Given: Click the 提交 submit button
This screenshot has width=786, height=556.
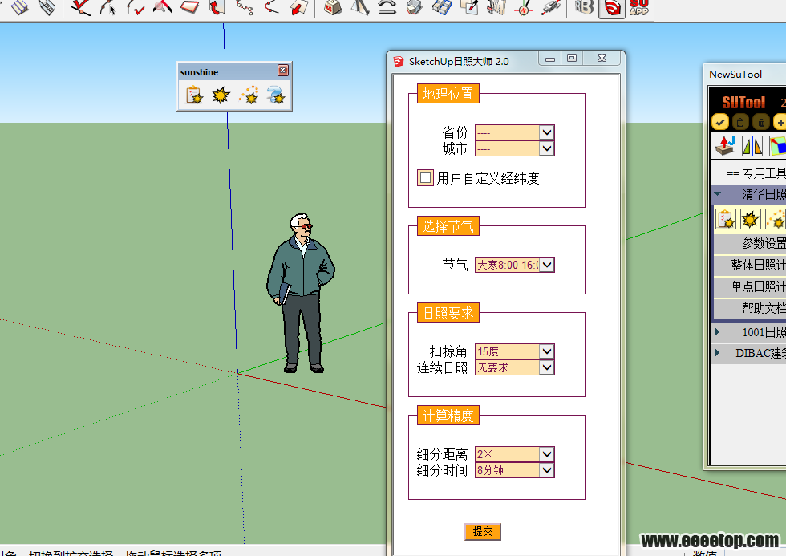Looking at the screenshot, I should coord(483,531).
